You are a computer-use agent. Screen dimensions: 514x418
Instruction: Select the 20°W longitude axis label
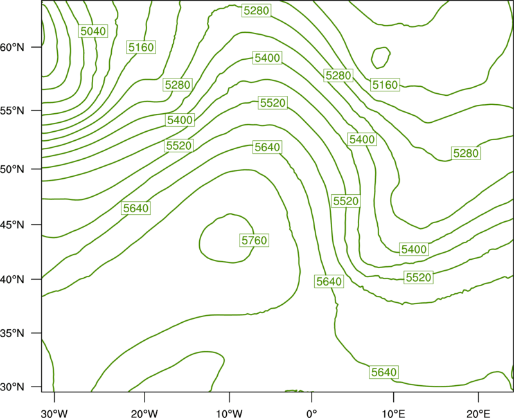(x=145, y=413)
